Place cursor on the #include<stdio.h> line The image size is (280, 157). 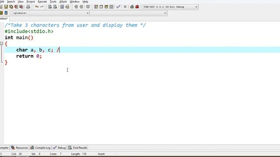coord(29,31)
